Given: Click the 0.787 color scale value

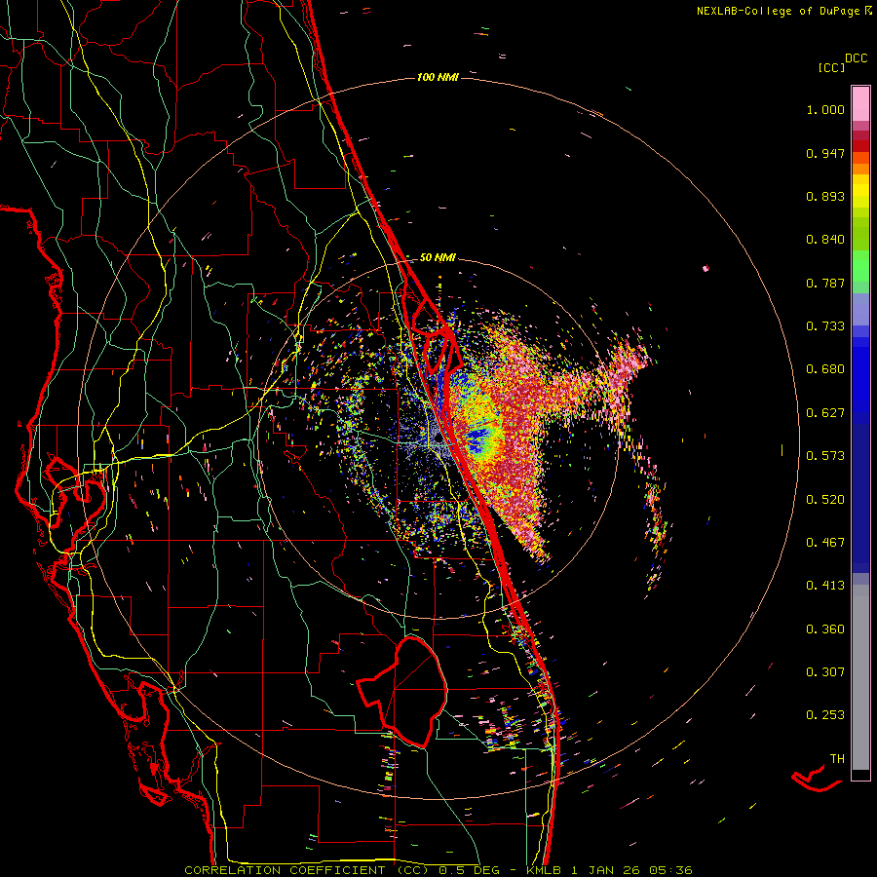Looking at the screenshot, I should [x=825, y=283].
